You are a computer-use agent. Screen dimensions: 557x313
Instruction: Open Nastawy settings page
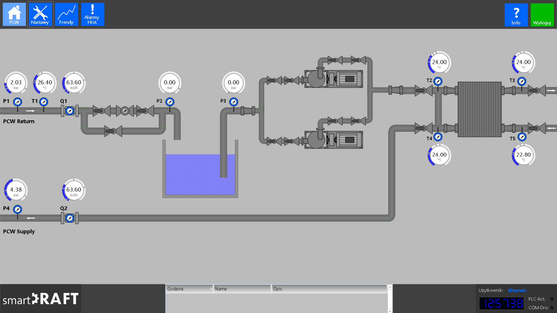tap(40, 14)
